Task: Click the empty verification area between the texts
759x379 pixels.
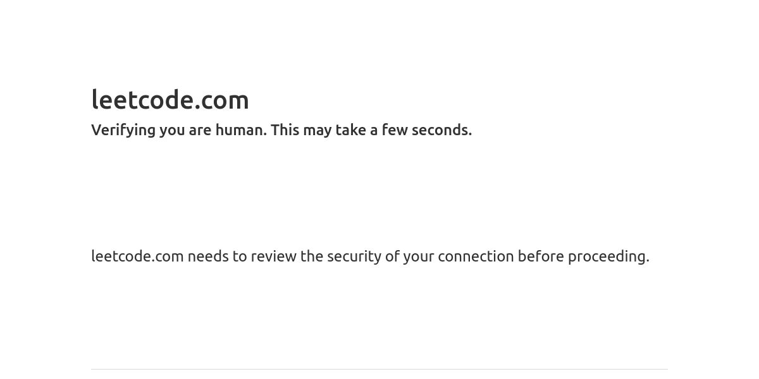Action: click(x=379, y=193)
